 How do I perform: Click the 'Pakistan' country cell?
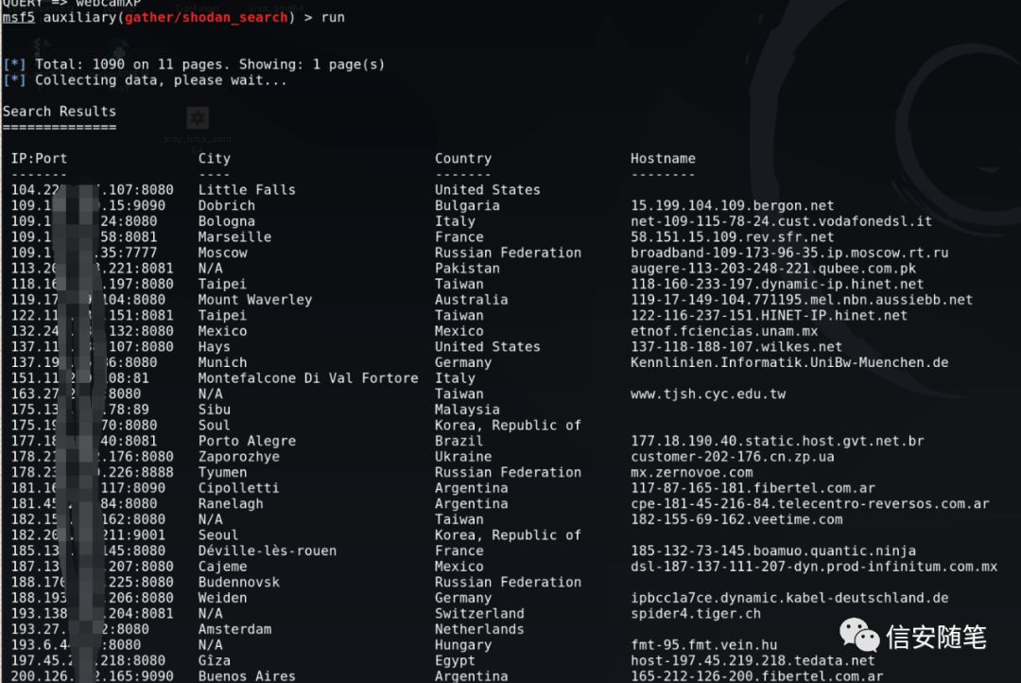[x=467, y=268]
